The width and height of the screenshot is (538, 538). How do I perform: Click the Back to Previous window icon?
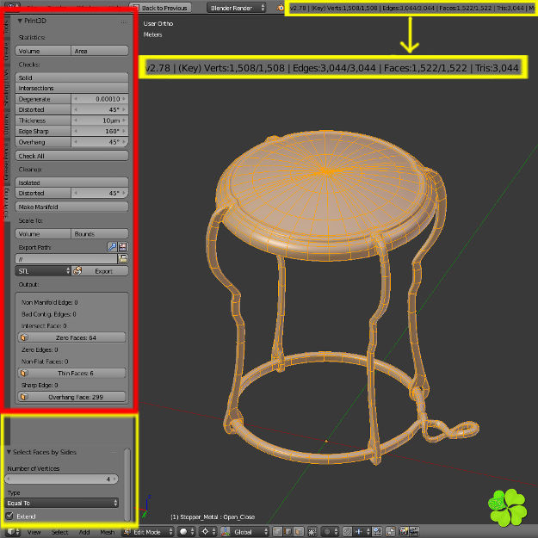136,8
